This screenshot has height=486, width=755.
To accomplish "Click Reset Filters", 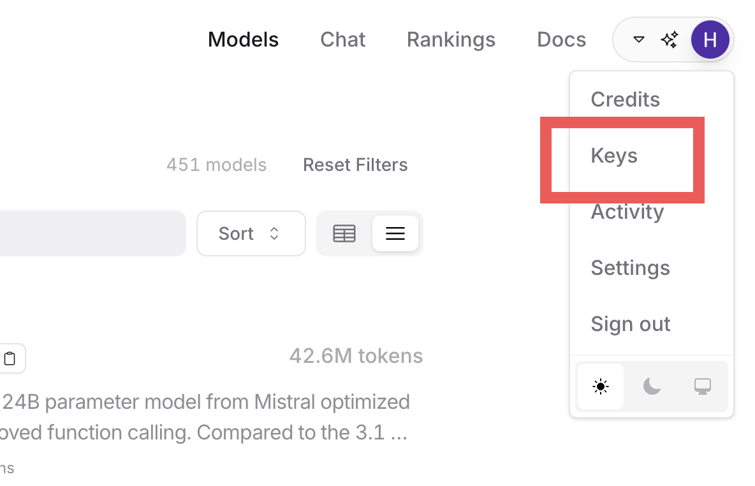I will (x=355, y=165).
